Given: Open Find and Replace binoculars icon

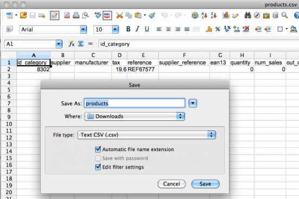Looking at the screenshot, I should pos(248,15).
